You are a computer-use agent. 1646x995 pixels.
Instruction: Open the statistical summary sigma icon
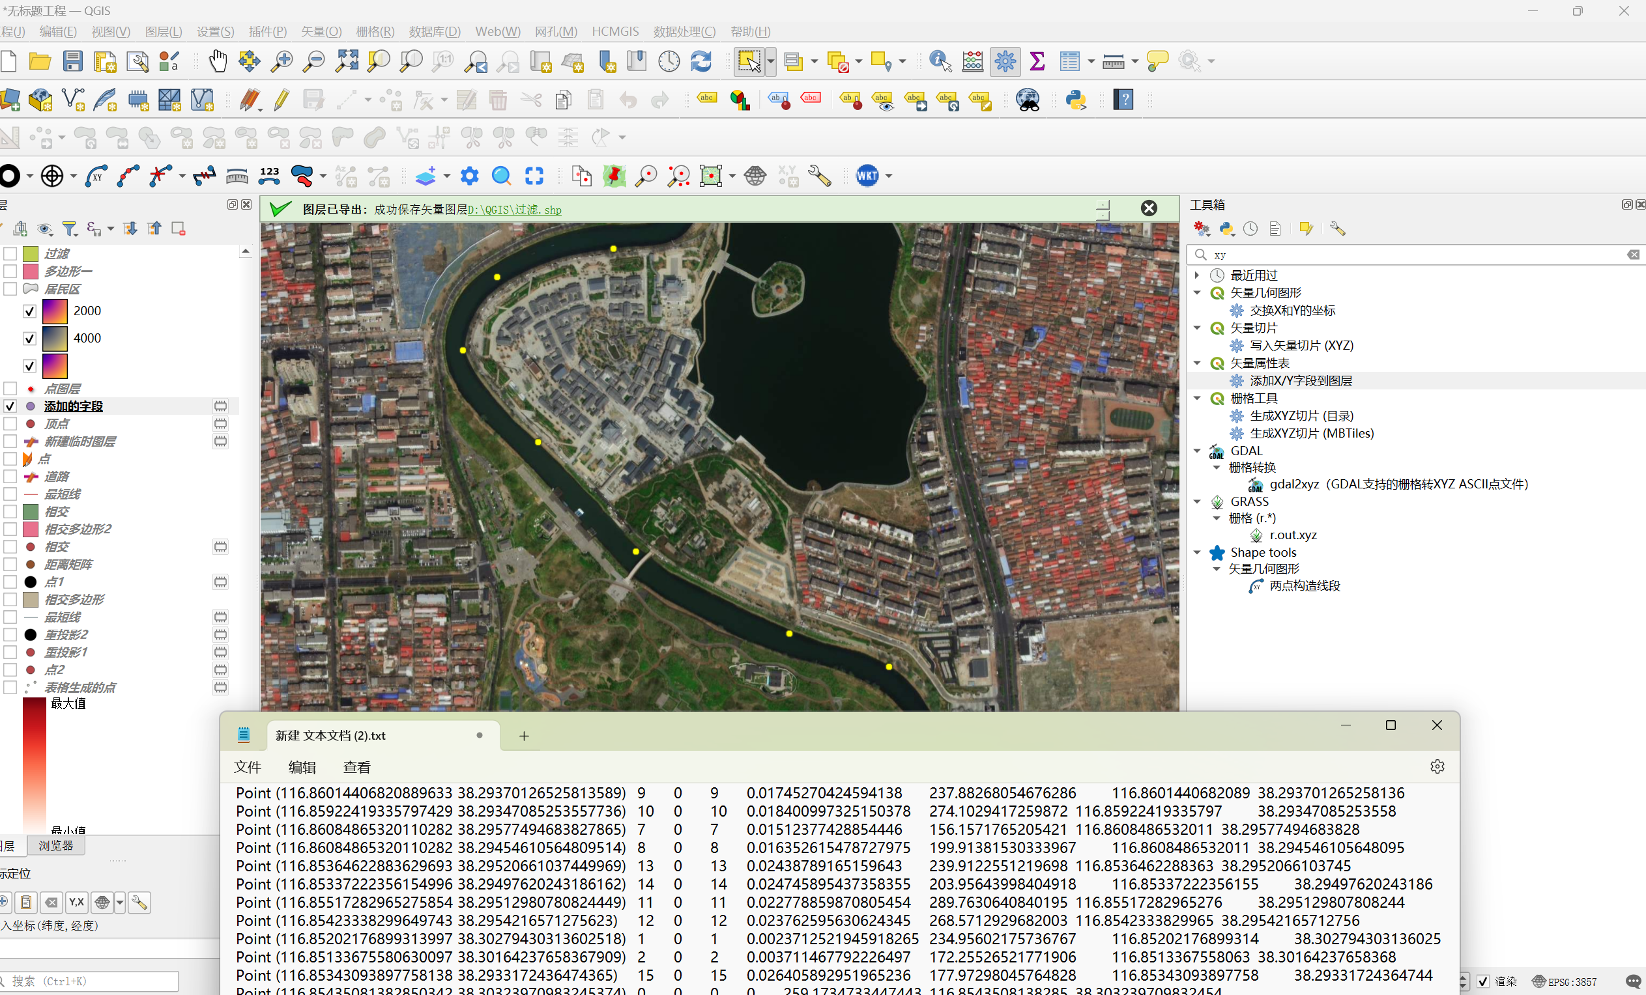tap(1037, 61)
